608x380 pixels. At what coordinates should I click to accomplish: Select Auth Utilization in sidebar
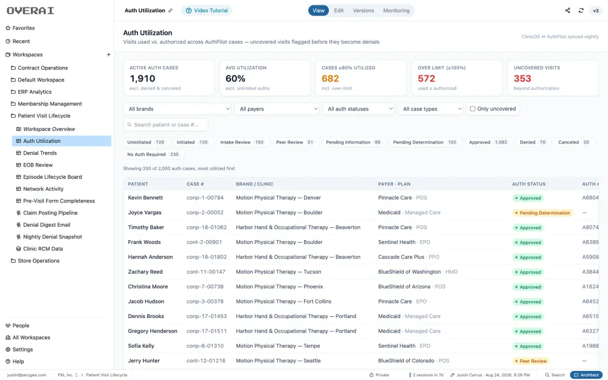point(61,141)
